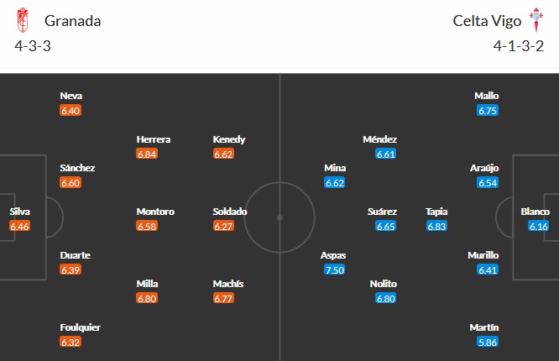Viewport: 559px width, 361px height.
Task: Open goalkeeper Silva's 6.46 rating badge
Action: point(19,226)
